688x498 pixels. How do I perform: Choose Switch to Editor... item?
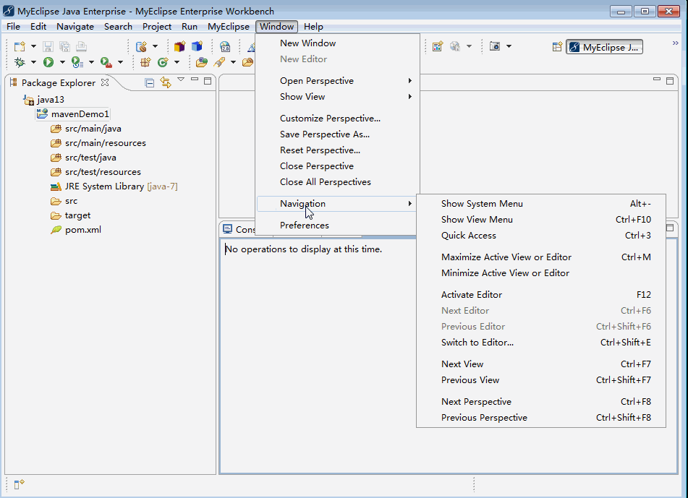pyautogui.click(x=541, y=343)
